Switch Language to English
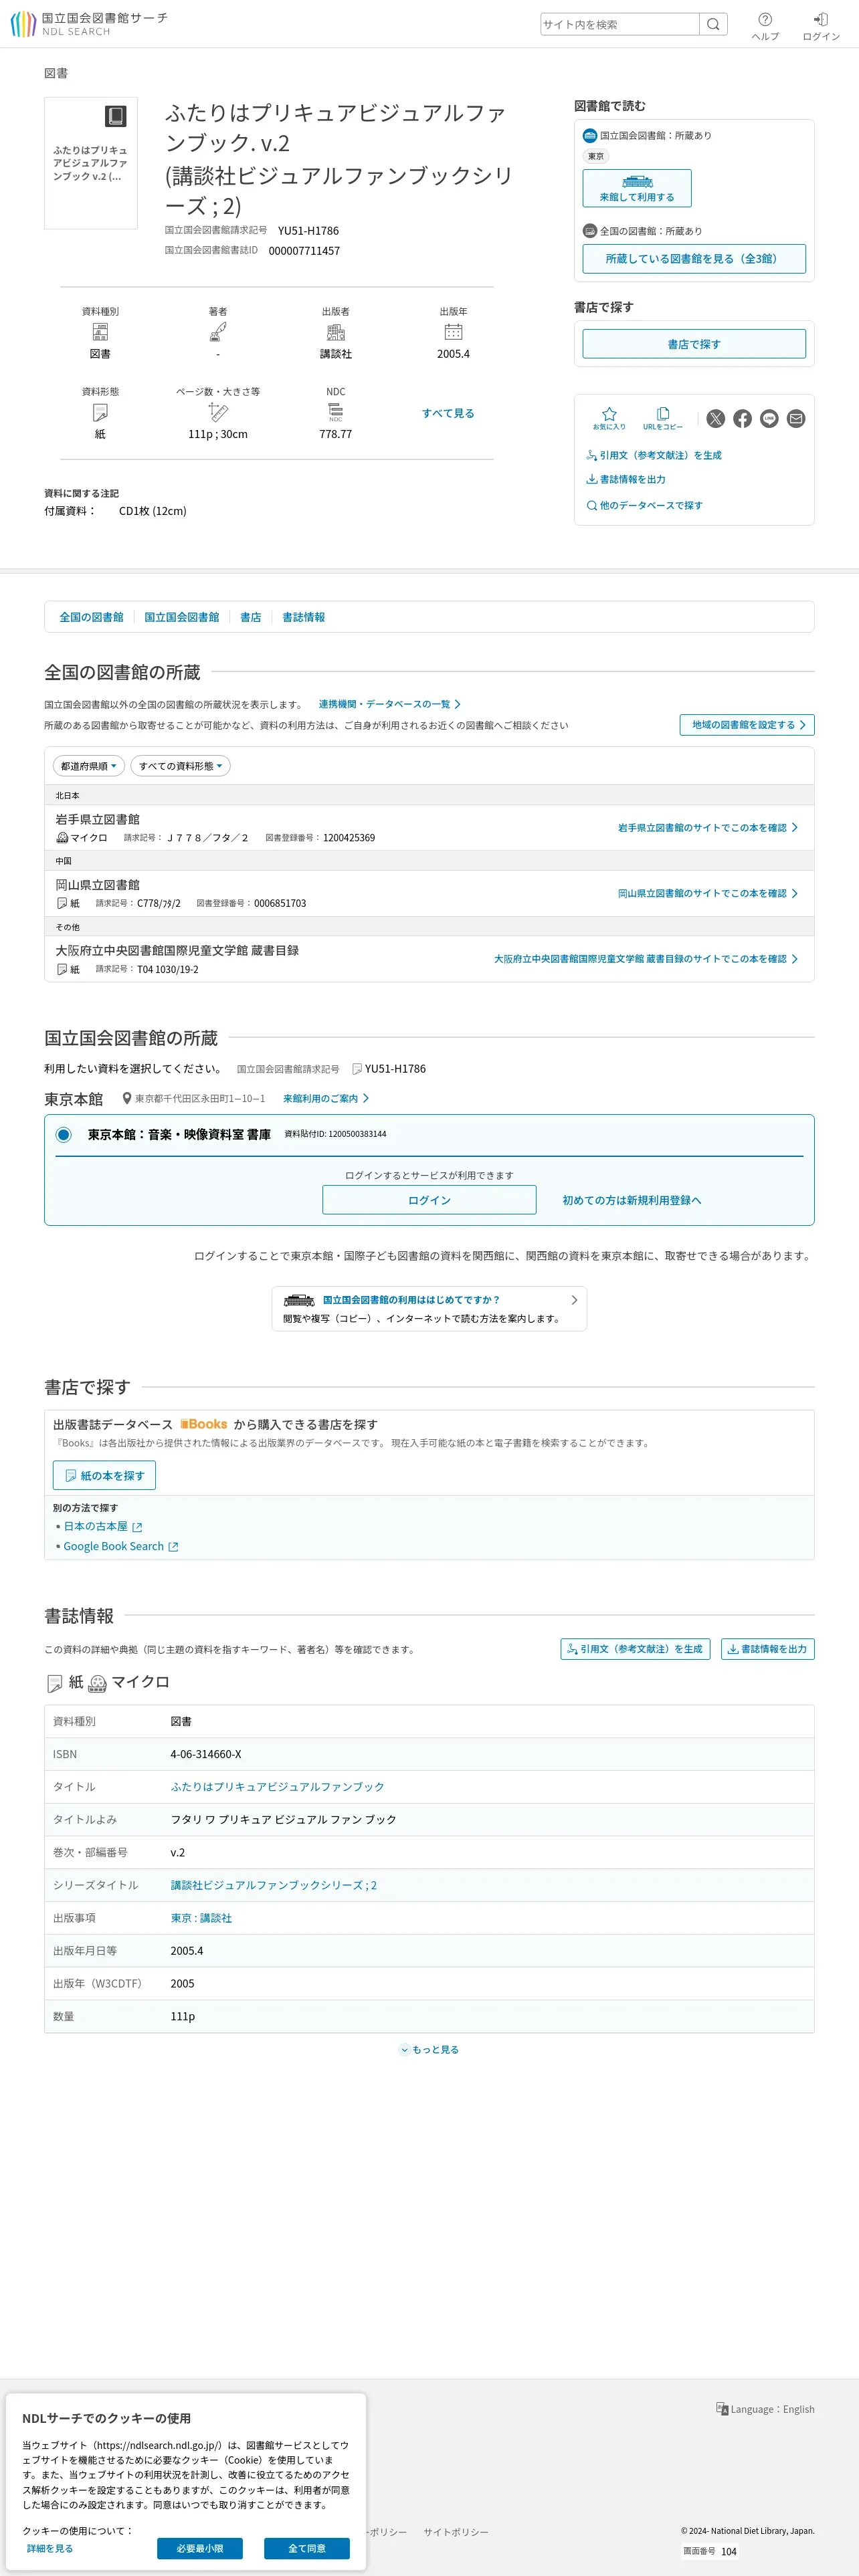The height and width of the screenshot is (2576, 859). coord(765,2409)
